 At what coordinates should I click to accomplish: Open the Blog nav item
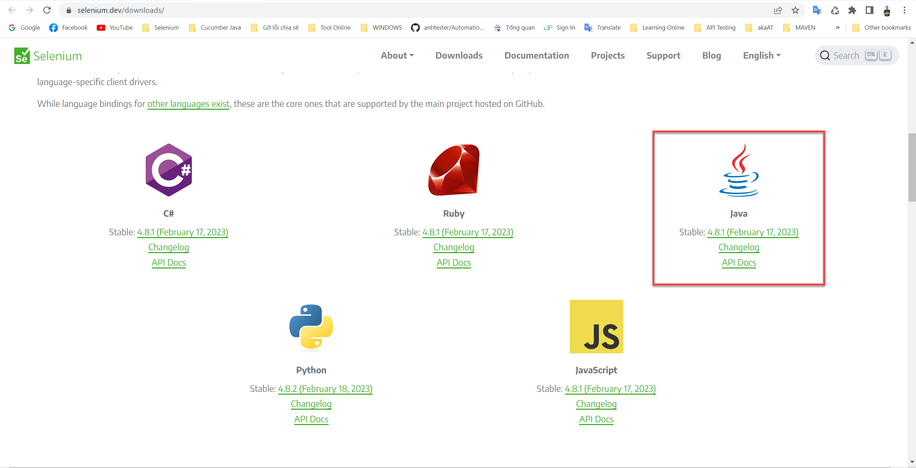click(x=712, y=55)
